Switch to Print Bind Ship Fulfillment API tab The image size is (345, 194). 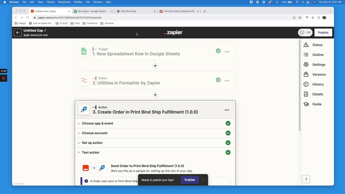(x=179, y=11)
